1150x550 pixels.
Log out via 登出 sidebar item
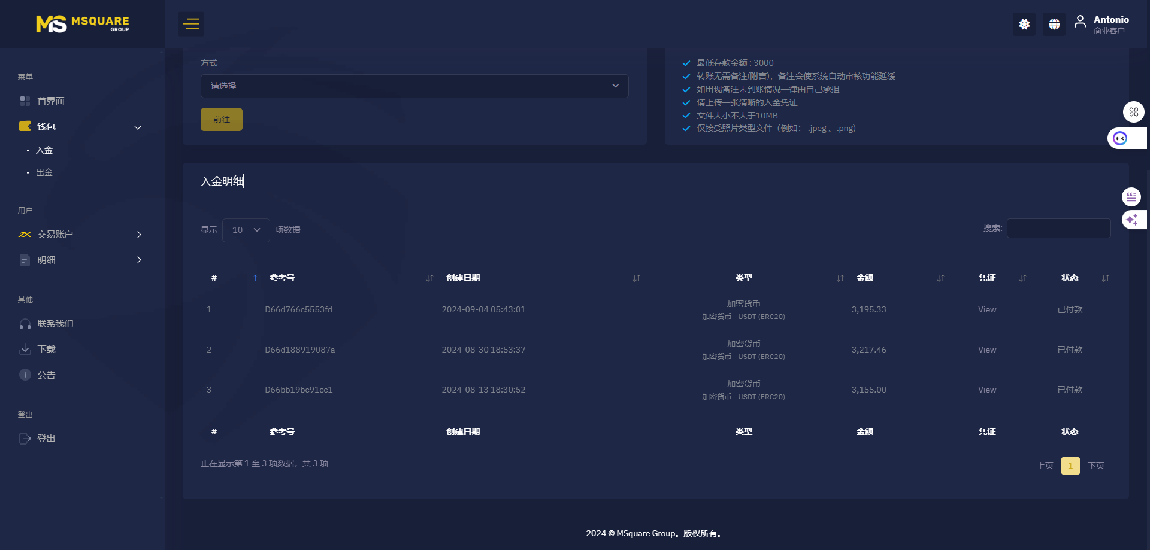[x=46, y=439]
